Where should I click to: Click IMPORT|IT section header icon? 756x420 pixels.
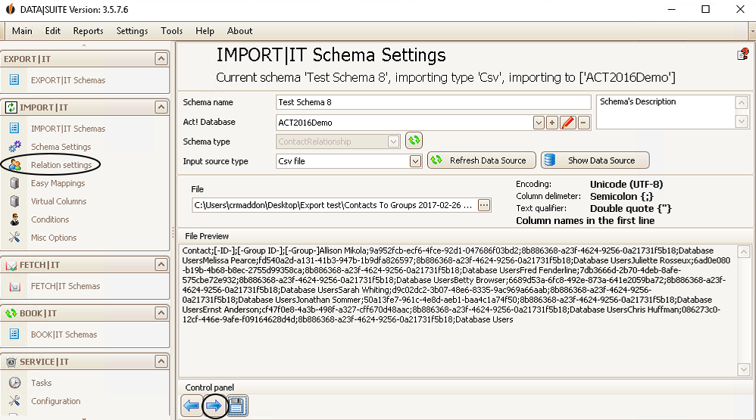click(x=11, y=107)
